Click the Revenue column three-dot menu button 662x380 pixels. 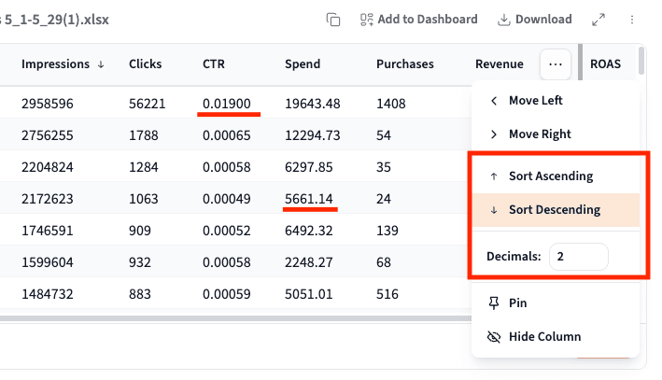[x=556, y=64]
